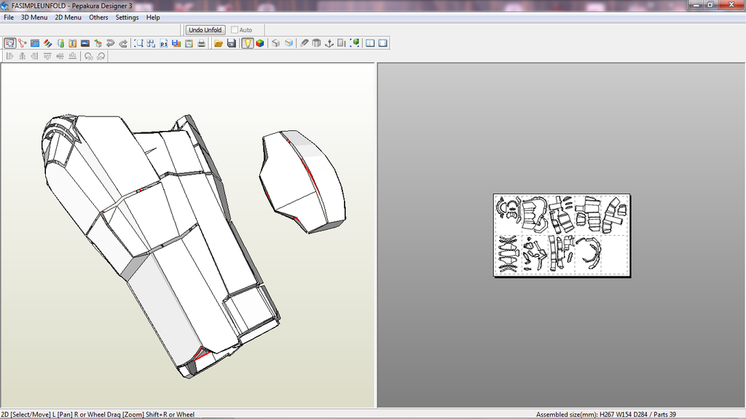This screenshot has height=419, width=746.
Task: Open the File menu
Action: (9, 17)
